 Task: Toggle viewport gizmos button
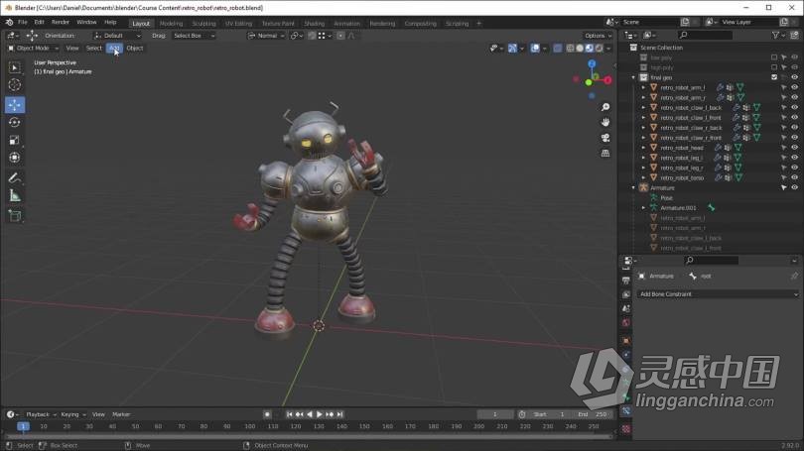[512, 49]
